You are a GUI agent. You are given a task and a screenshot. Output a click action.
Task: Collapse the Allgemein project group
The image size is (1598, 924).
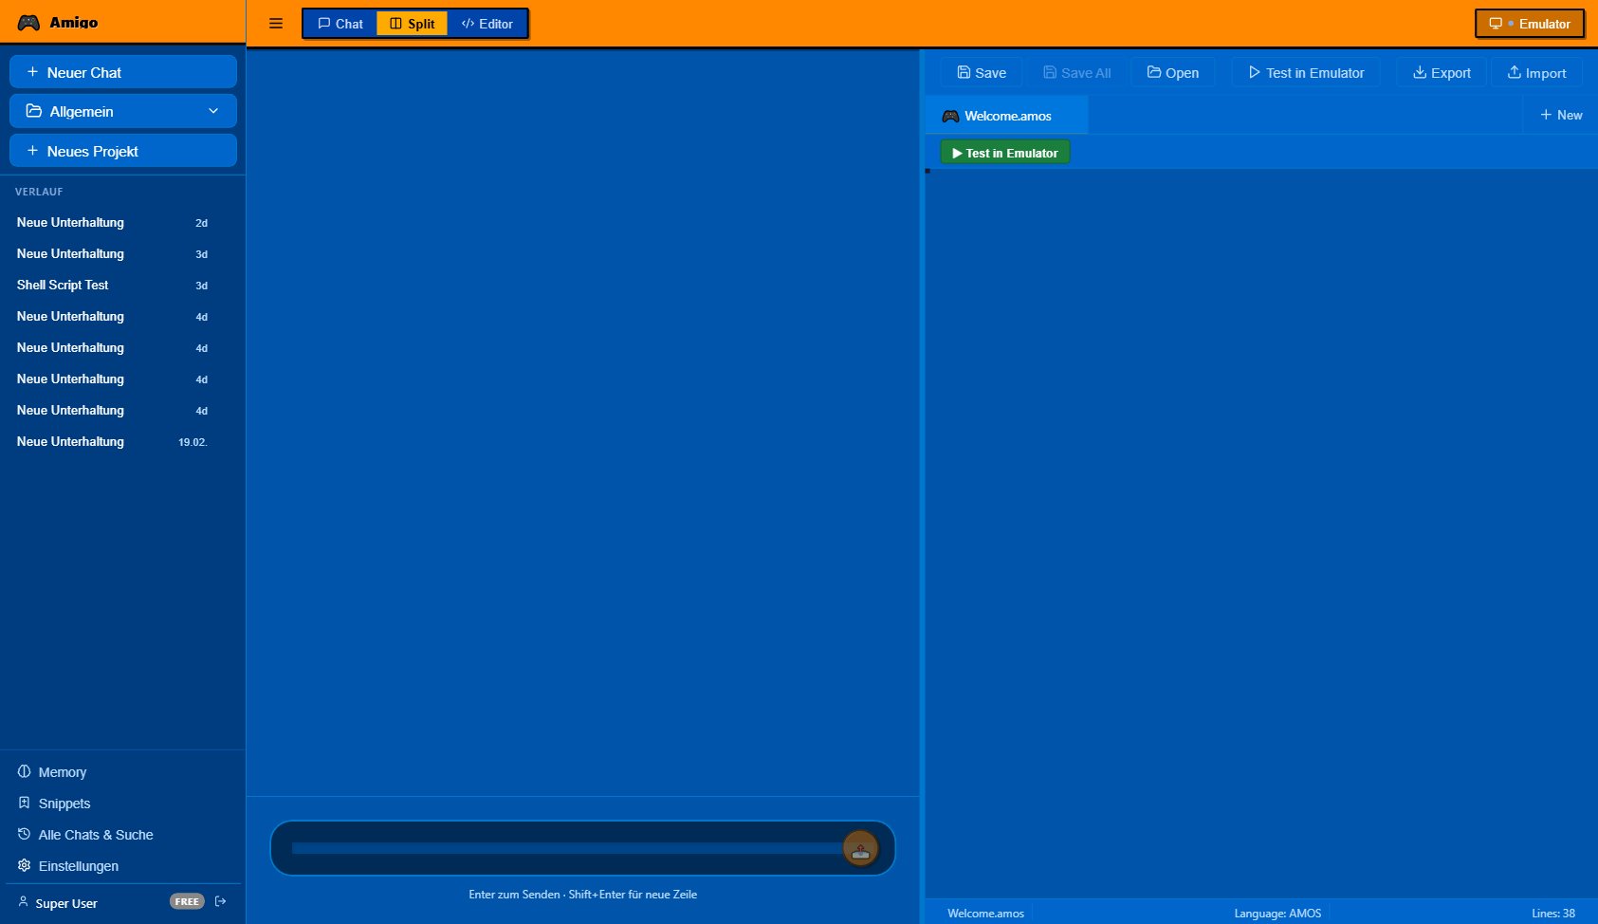click(213, 111)
